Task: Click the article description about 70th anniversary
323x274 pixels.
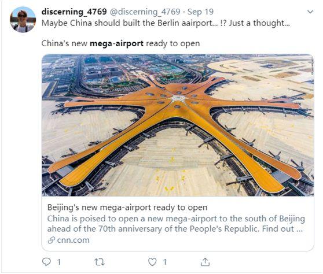Action: (176, 224)
